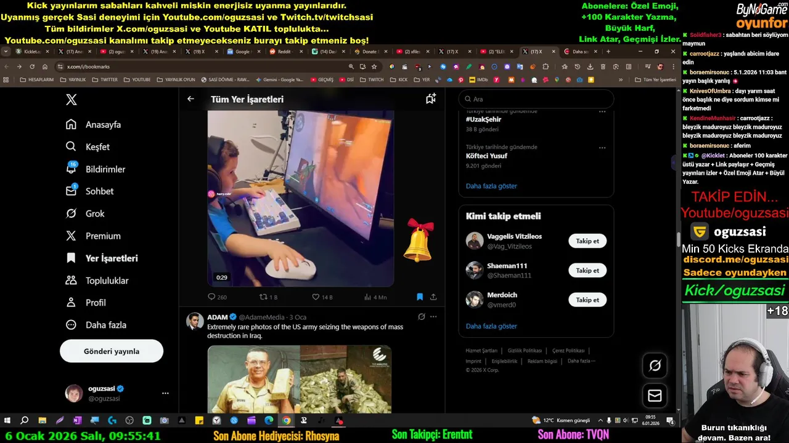
Task: Expand the Daha fazla sidebar menu
Action: pyautogui.click(x=96, y=325)
